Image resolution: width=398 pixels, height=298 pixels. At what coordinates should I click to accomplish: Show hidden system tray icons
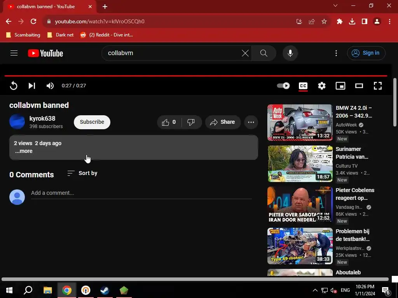tap(315, 290)
